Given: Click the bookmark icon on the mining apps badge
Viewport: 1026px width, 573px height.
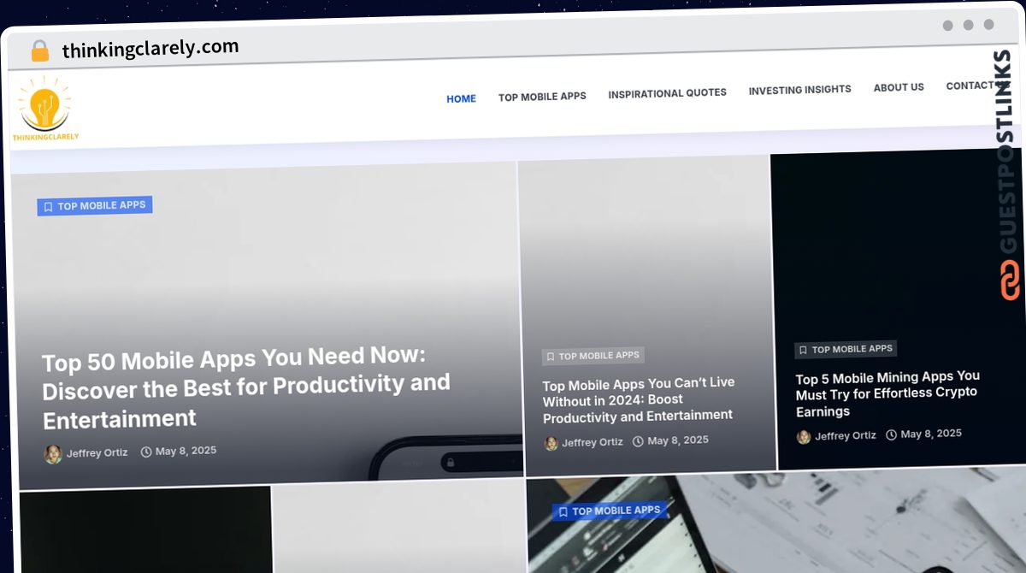Looking at the screenshot, I should pos(802,349).
